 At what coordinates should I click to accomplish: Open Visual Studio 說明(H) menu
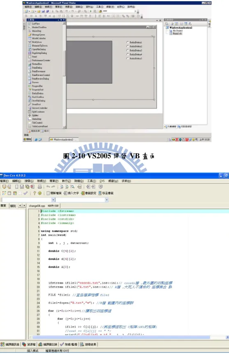click(131, 7)
